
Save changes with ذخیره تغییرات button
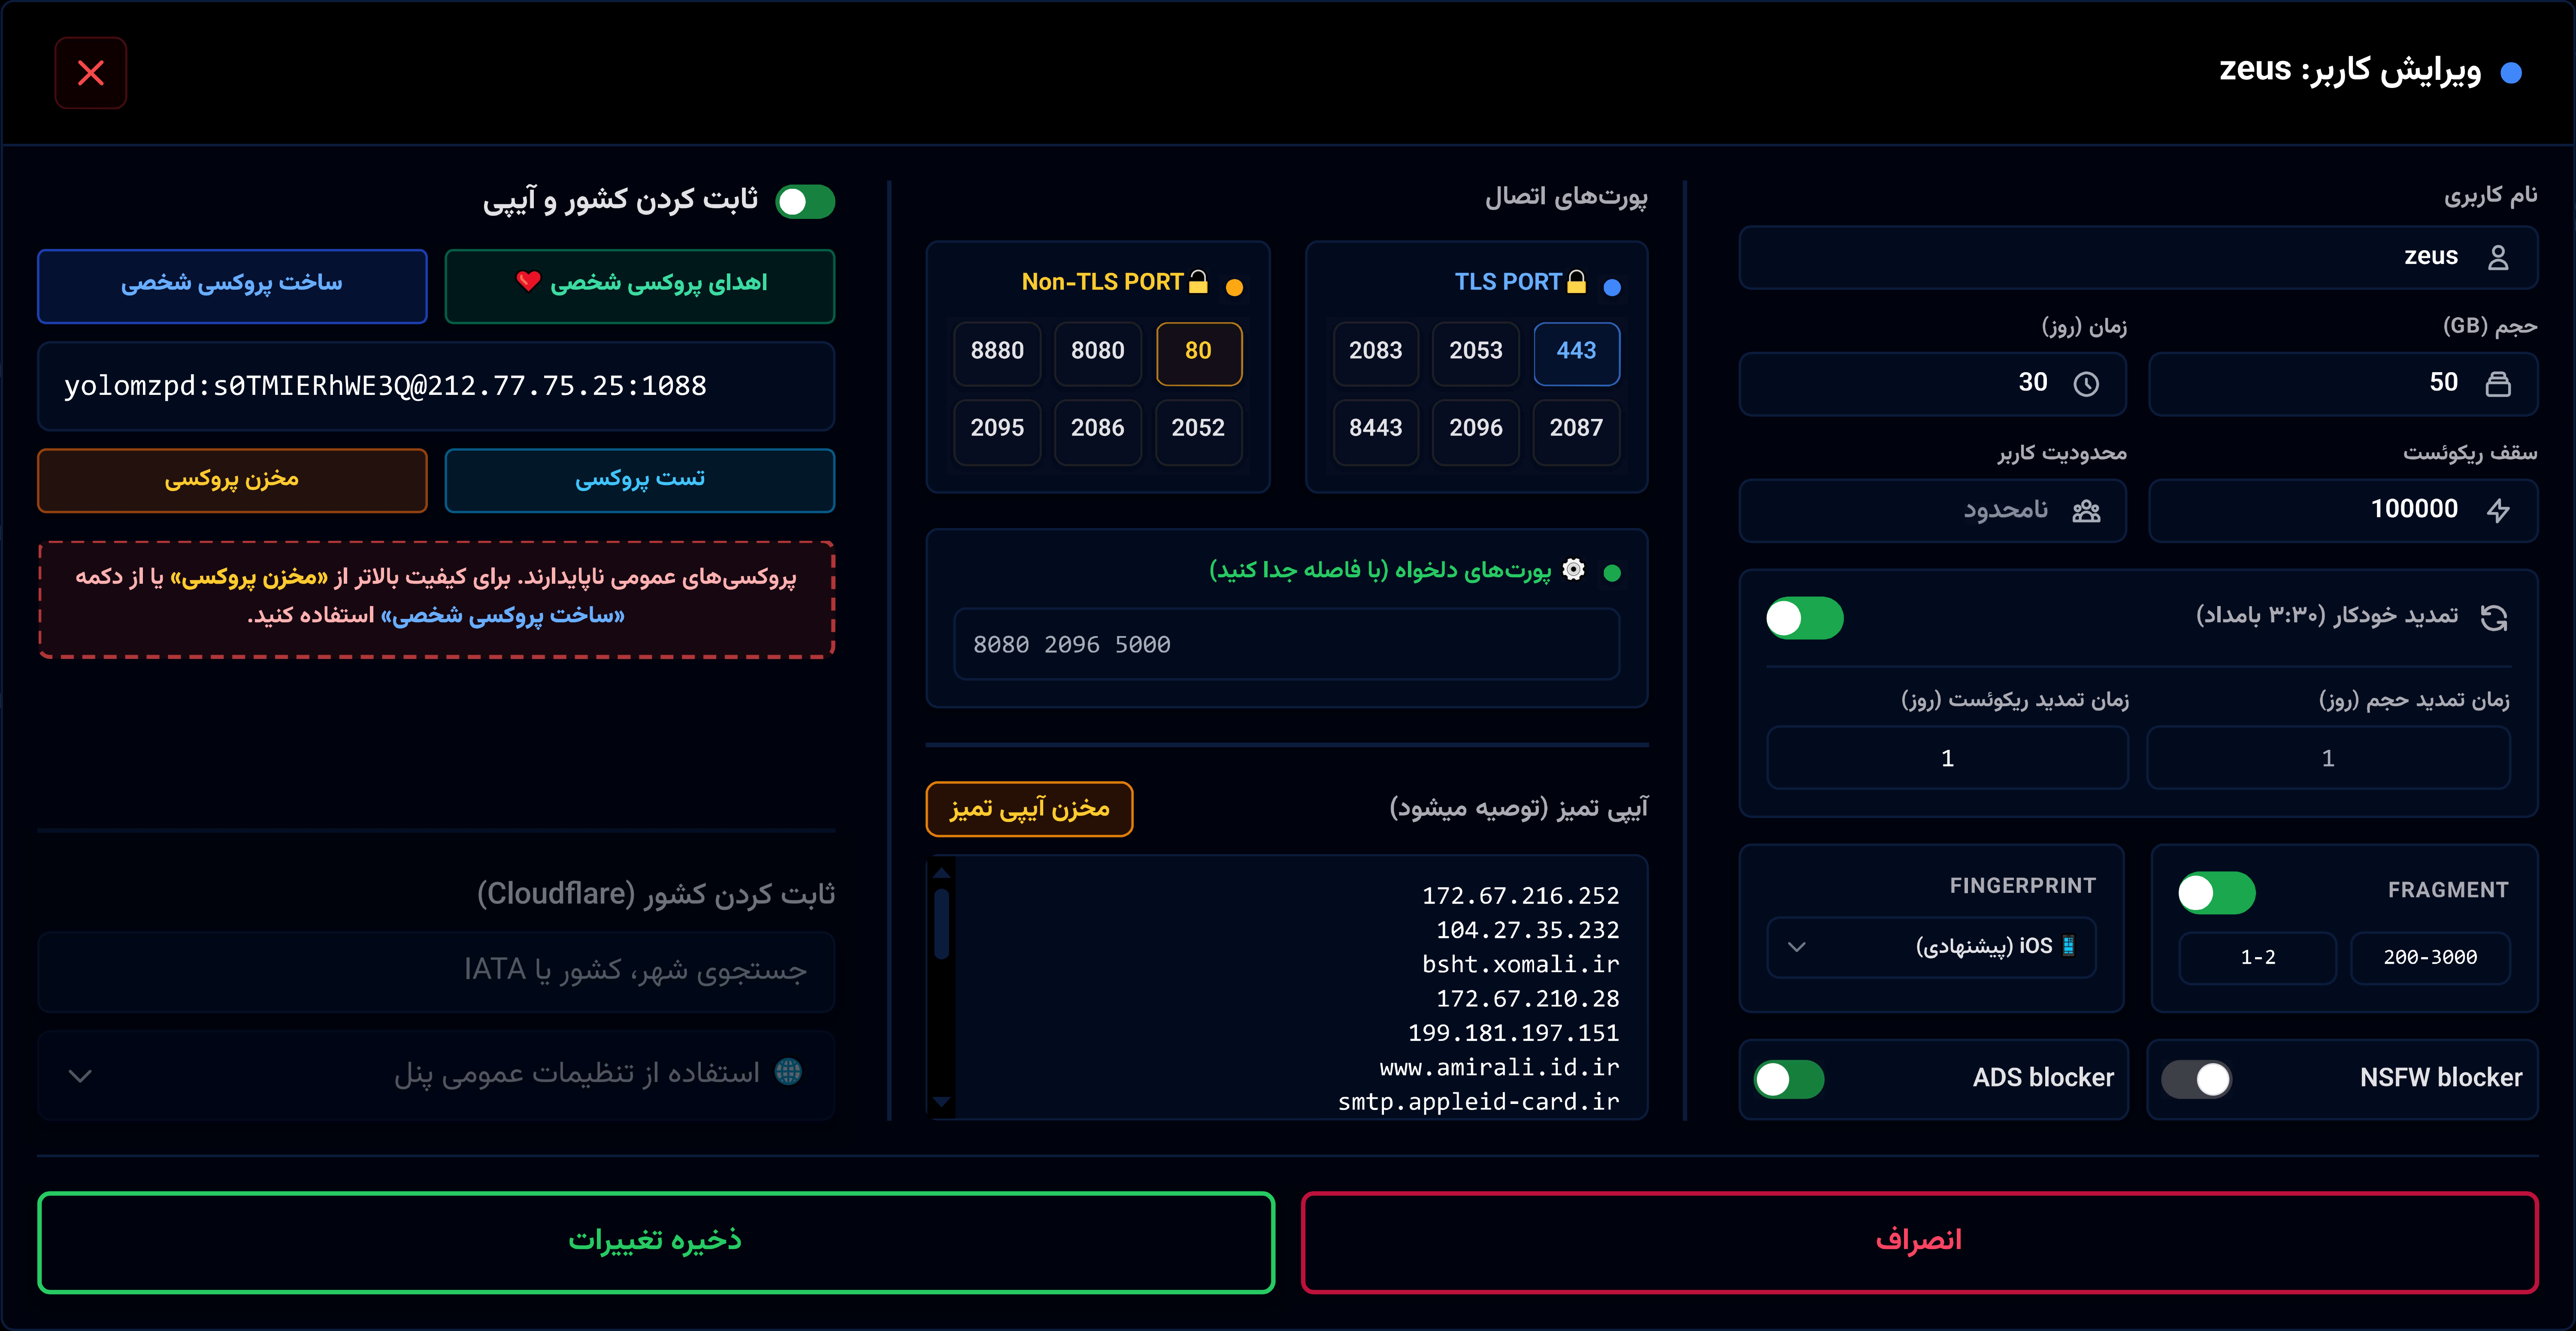(656, 1242)
